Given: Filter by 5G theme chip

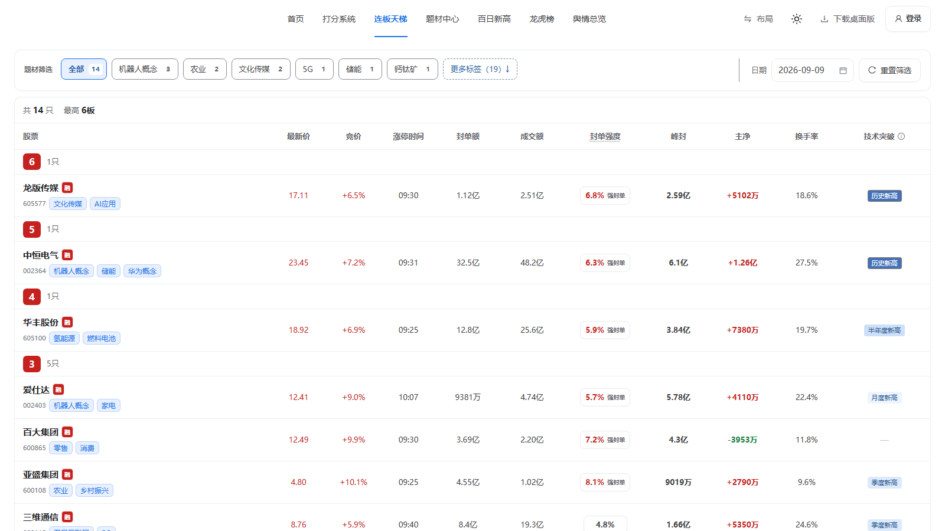Looking at the screenshot, I should 314,69.
